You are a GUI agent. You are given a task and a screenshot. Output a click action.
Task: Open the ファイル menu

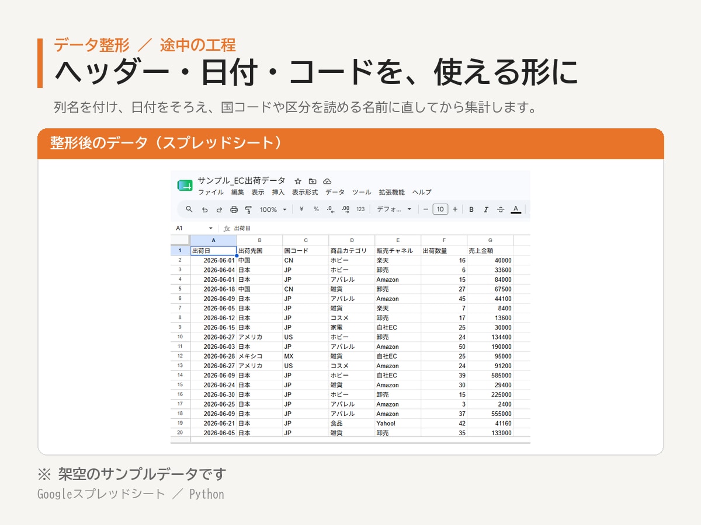[211, 192]
